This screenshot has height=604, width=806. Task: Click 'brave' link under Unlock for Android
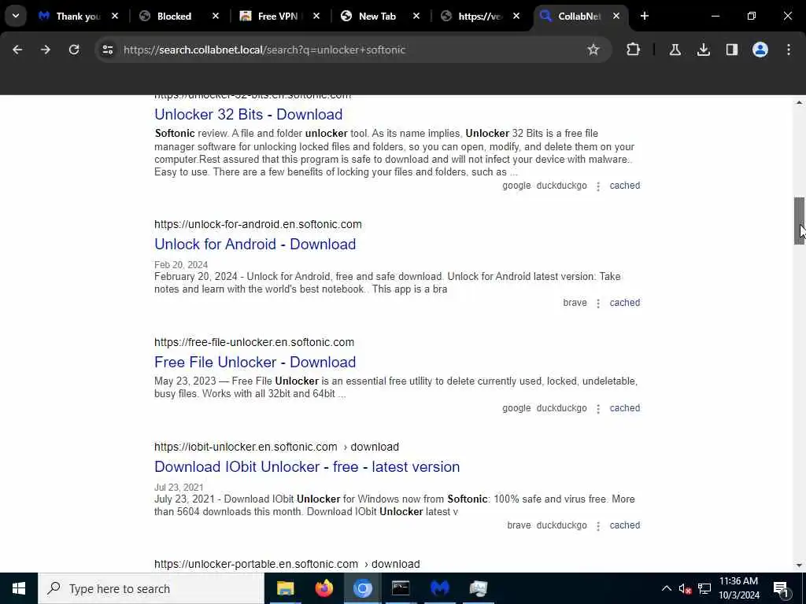(x=575, y=303)
